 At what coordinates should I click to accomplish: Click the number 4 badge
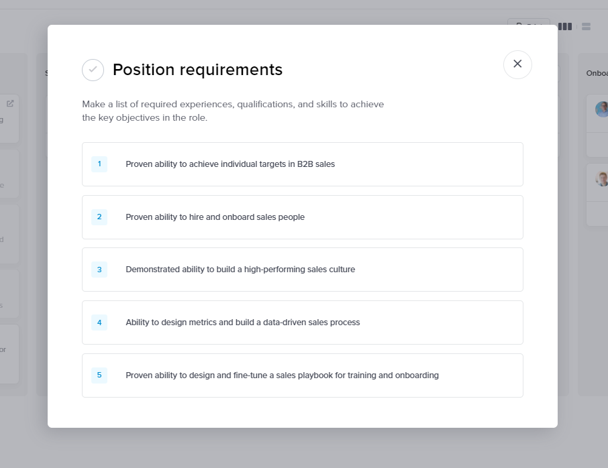pyautogui.click(x=99, y=323)
